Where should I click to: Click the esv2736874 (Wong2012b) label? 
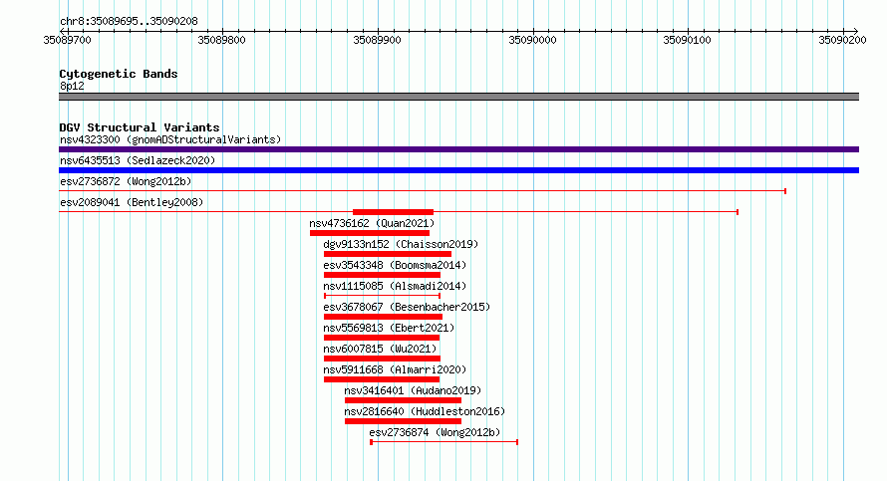[435, 432]
